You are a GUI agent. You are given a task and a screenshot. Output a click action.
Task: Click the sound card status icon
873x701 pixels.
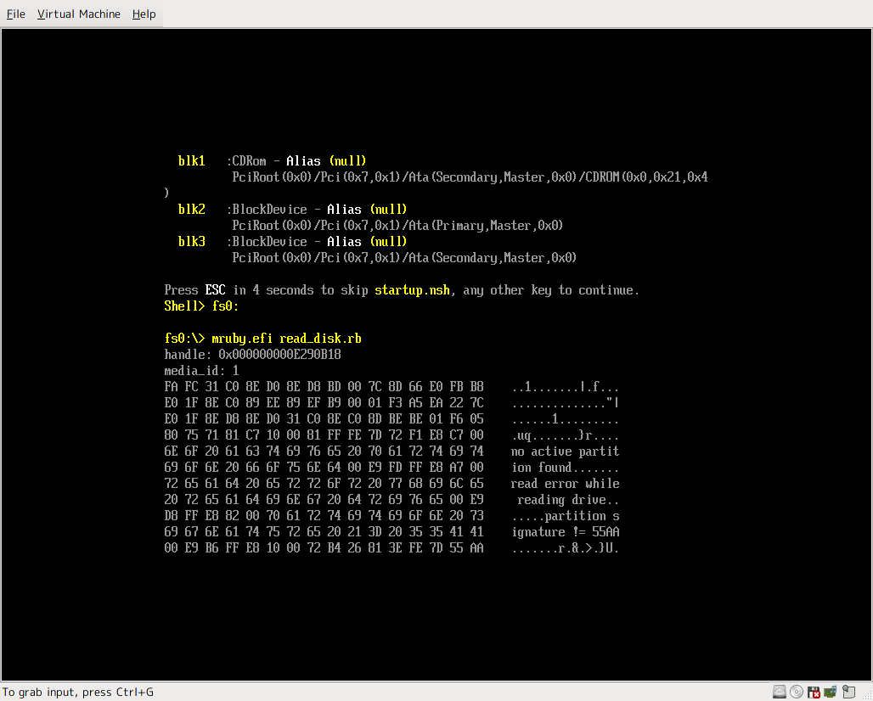pyautogui.click(x=830, y=692)
